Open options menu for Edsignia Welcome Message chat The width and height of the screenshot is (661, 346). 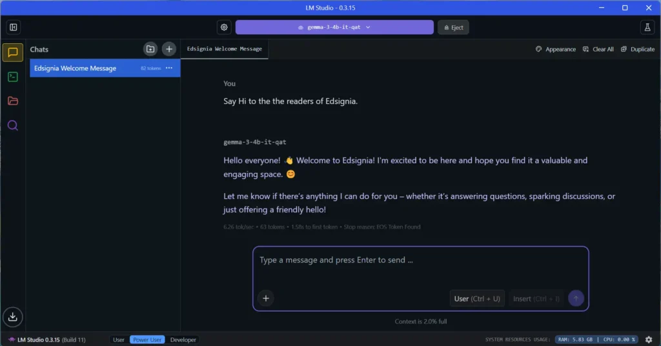click(169, 68)
